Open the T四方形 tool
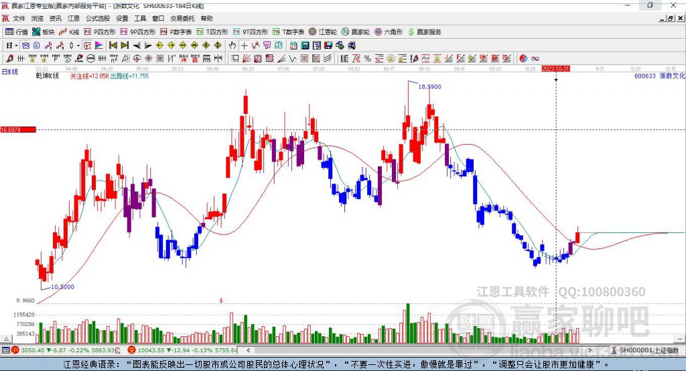Image resolution: width=686 pixels, height=371 pixels. pyautogui.click(x=212, y=32)
